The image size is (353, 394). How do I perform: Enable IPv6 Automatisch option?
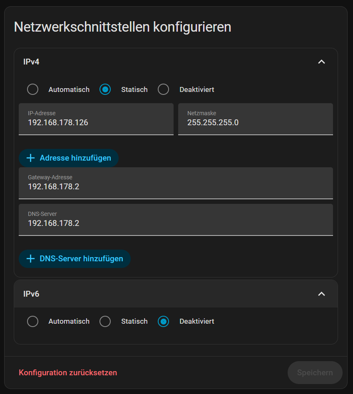[x=32, y=322]
